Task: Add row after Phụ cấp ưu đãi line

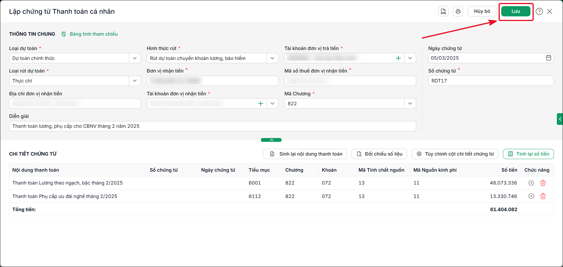Action: pos(531,196)
